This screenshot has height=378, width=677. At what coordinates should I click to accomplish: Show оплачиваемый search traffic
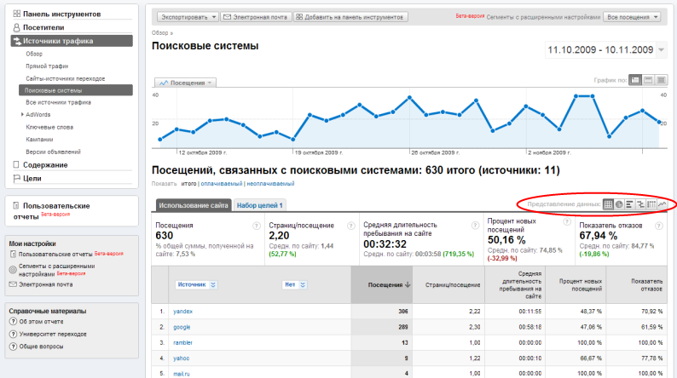[222, 184]
